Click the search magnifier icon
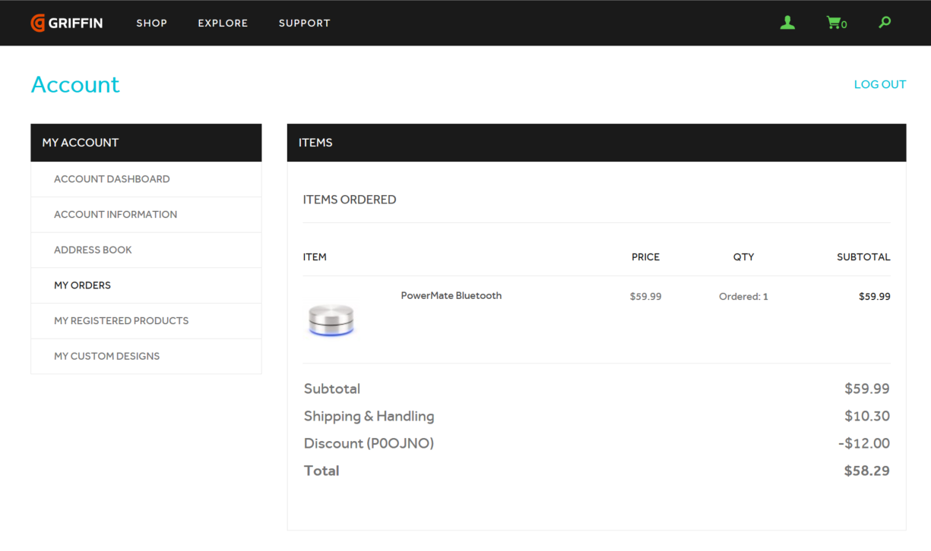Image resolution: width=931 pixels, height=551 pixels. [x=885, y=23]
